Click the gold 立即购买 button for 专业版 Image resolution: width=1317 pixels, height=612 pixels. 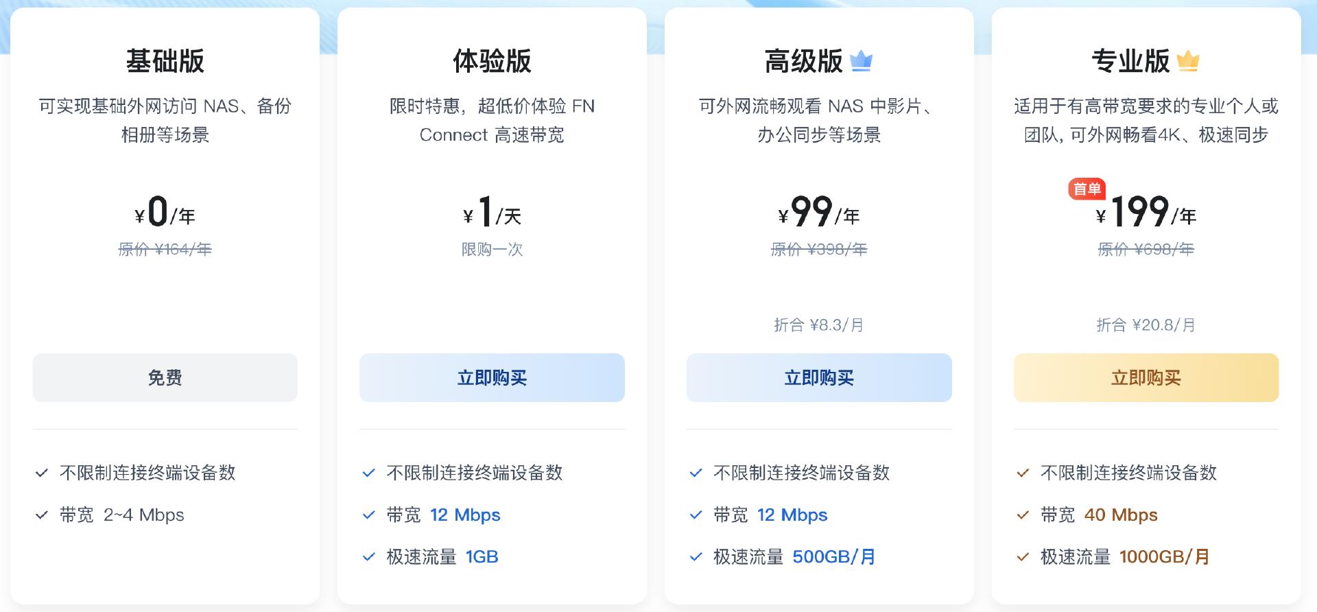(x=1146, y=377)
